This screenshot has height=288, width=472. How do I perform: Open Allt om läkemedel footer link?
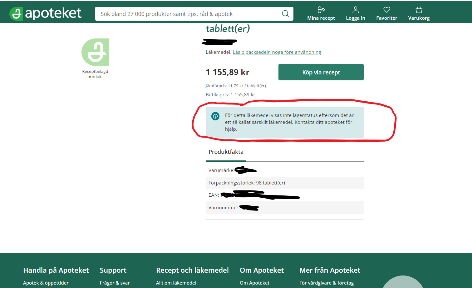[176, 283]
